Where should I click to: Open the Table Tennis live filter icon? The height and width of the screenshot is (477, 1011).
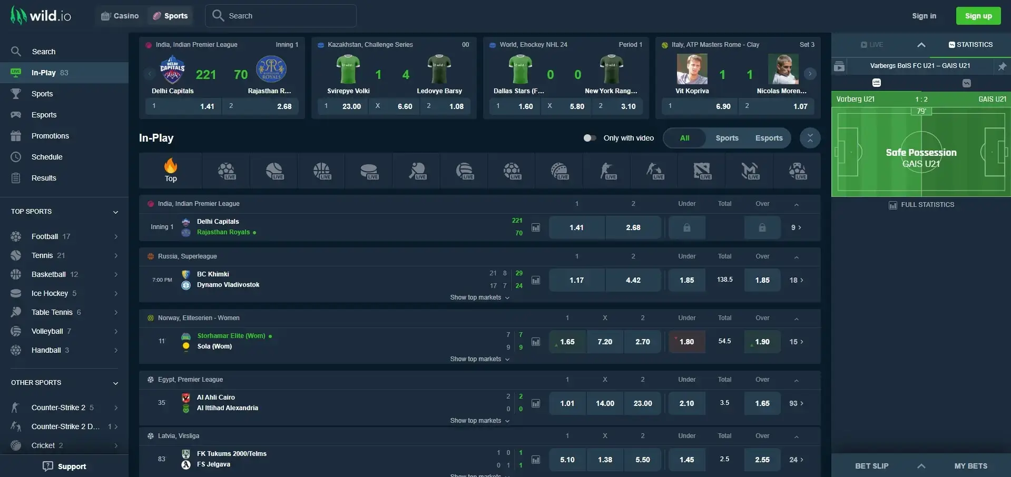[x=416, y=171]
